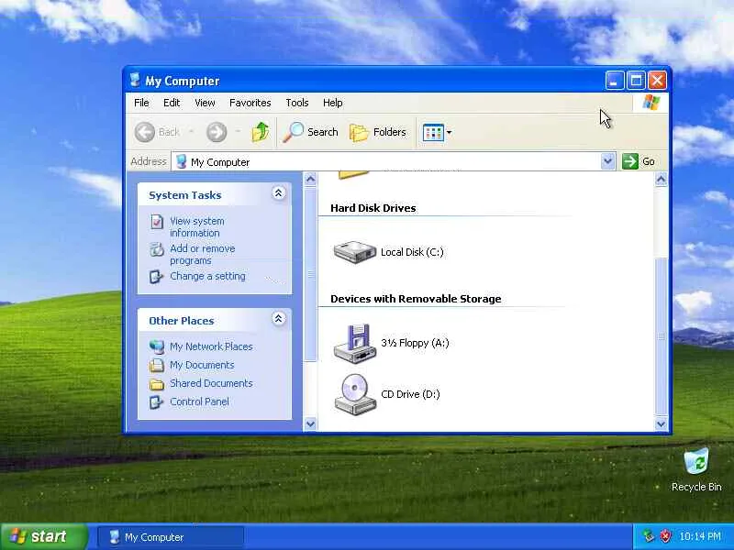Select the 3½ Floppy (A:) drive icon
The width and height of the screenshot is (734, 550).
pos(355,343)
